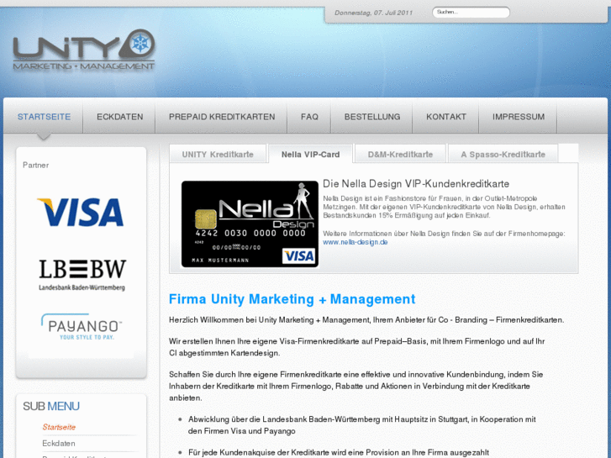Follow the www.nella-design.de link

(x=355, y=242)
